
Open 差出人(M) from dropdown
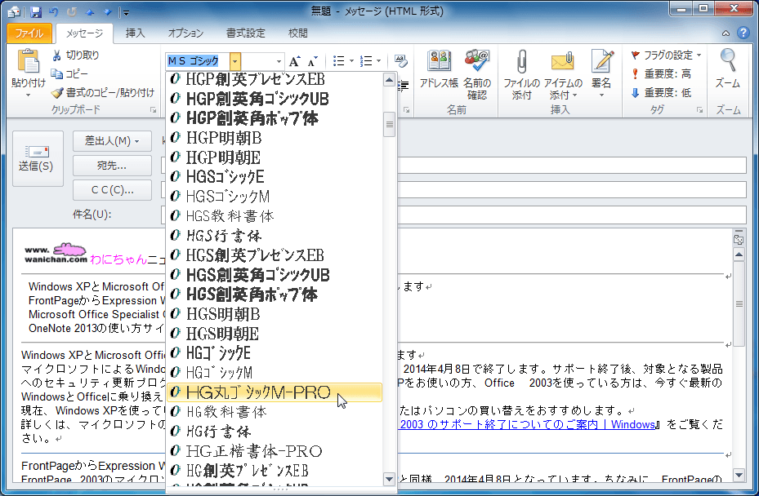click(112, 141)
